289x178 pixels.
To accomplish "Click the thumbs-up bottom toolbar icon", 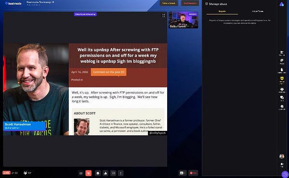I will point(105,173).
